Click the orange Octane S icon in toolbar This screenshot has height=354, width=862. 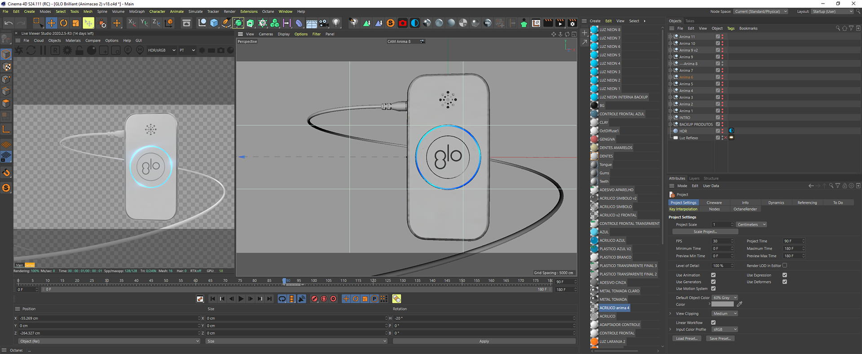click(x=391, y=23)
